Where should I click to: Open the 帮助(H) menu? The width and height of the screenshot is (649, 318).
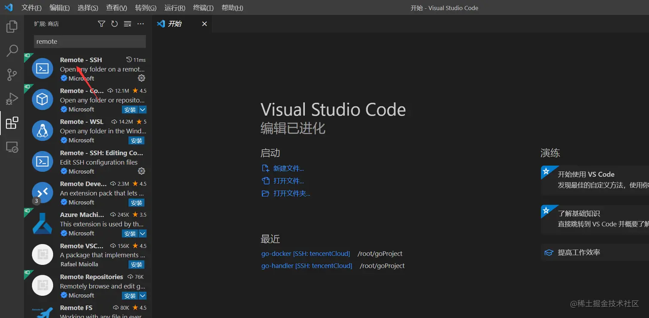(232, 8)
